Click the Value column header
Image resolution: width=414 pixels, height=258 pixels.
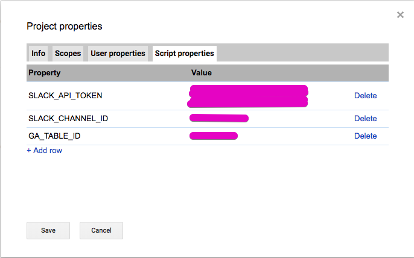pos(202,73)
